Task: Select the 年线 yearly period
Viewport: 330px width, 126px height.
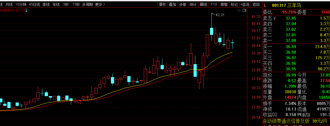Action: 56,4
